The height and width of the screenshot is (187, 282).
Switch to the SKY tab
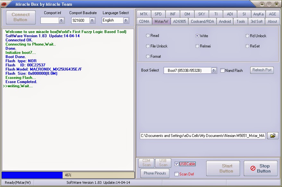[x=201, y=14]
